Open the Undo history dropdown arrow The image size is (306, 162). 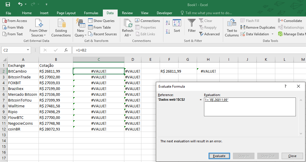click(x=25, y=4)
